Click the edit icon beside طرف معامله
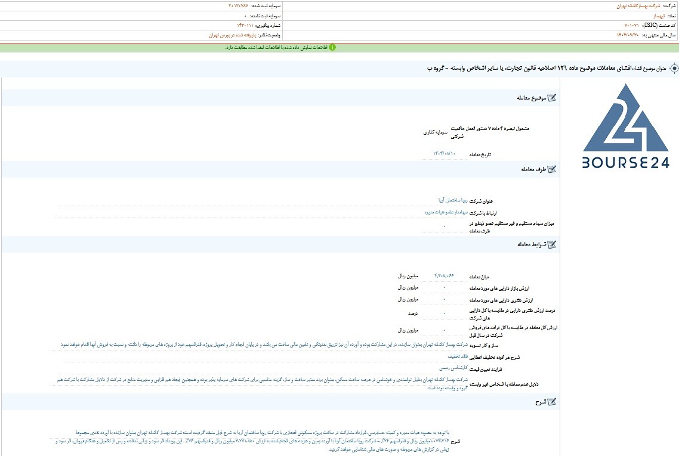 (552, 169)
